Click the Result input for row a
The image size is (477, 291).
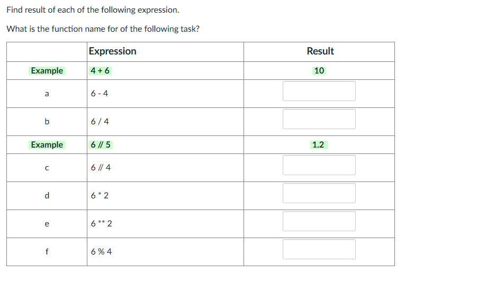319,91
